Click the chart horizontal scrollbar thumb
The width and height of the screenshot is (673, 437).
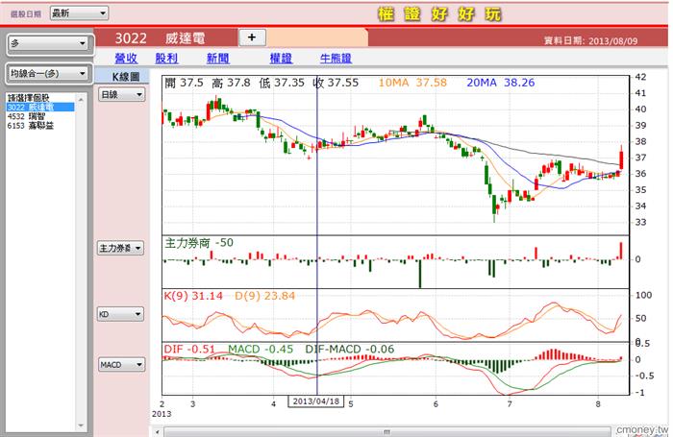(386, 432)
